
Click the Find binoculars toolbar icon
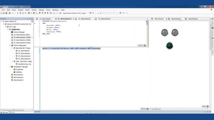pyautogui.click(x=29, y=13)
